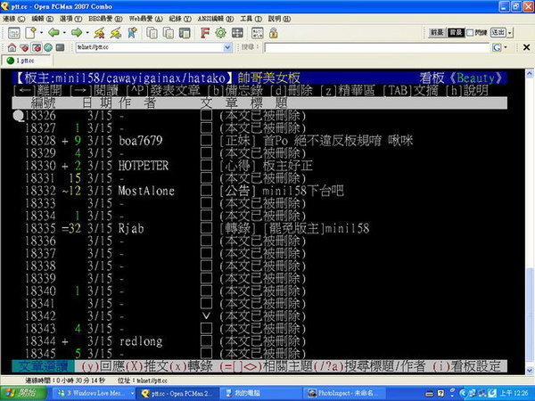Click scrollbar up arrow of terminal view
The width and height of the screenshot is (535, 401).
tap(529, 73)
